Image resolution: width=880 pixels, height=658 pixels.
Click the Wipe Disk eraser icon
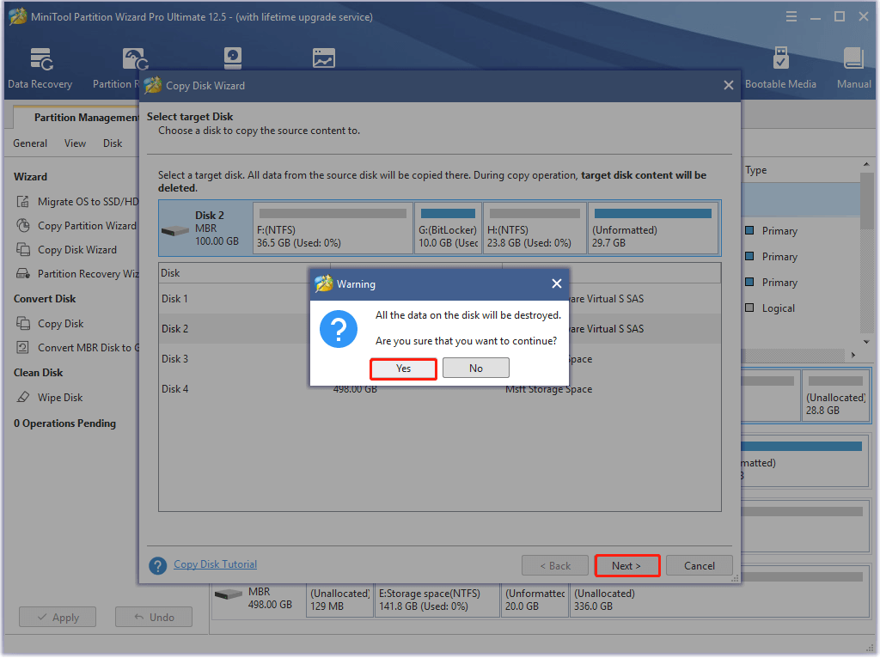click(22, 397)
